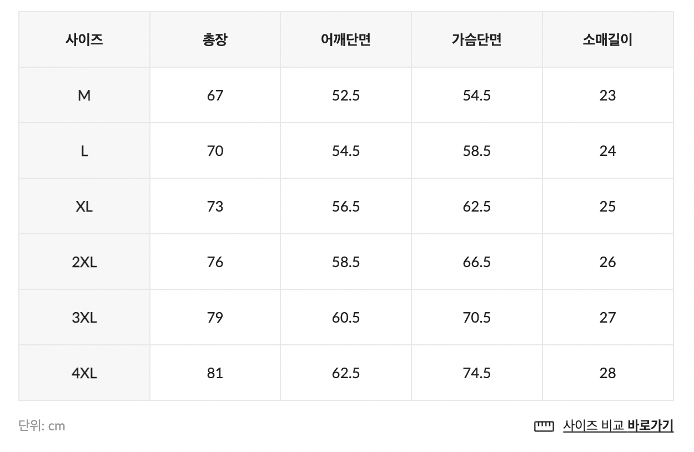Viewport: 694px width, 452px height.
Task: Select the 2XL size row label
Action: 84,262
